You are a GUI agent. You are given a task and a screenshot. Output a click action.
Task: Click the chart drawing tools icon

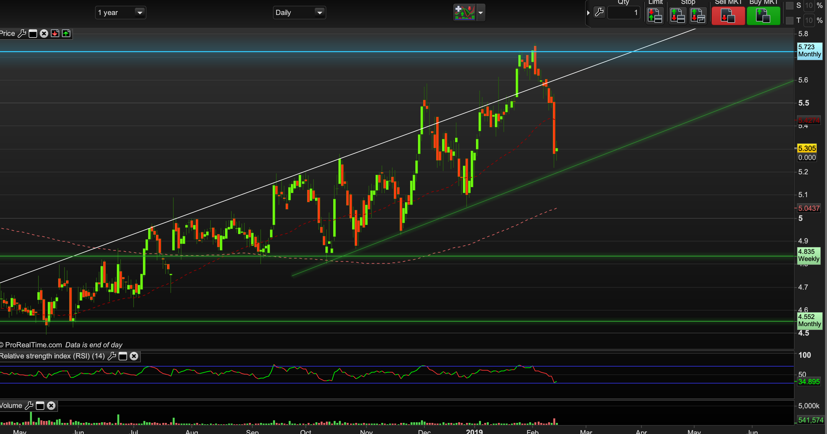click(x=465, y=13)
